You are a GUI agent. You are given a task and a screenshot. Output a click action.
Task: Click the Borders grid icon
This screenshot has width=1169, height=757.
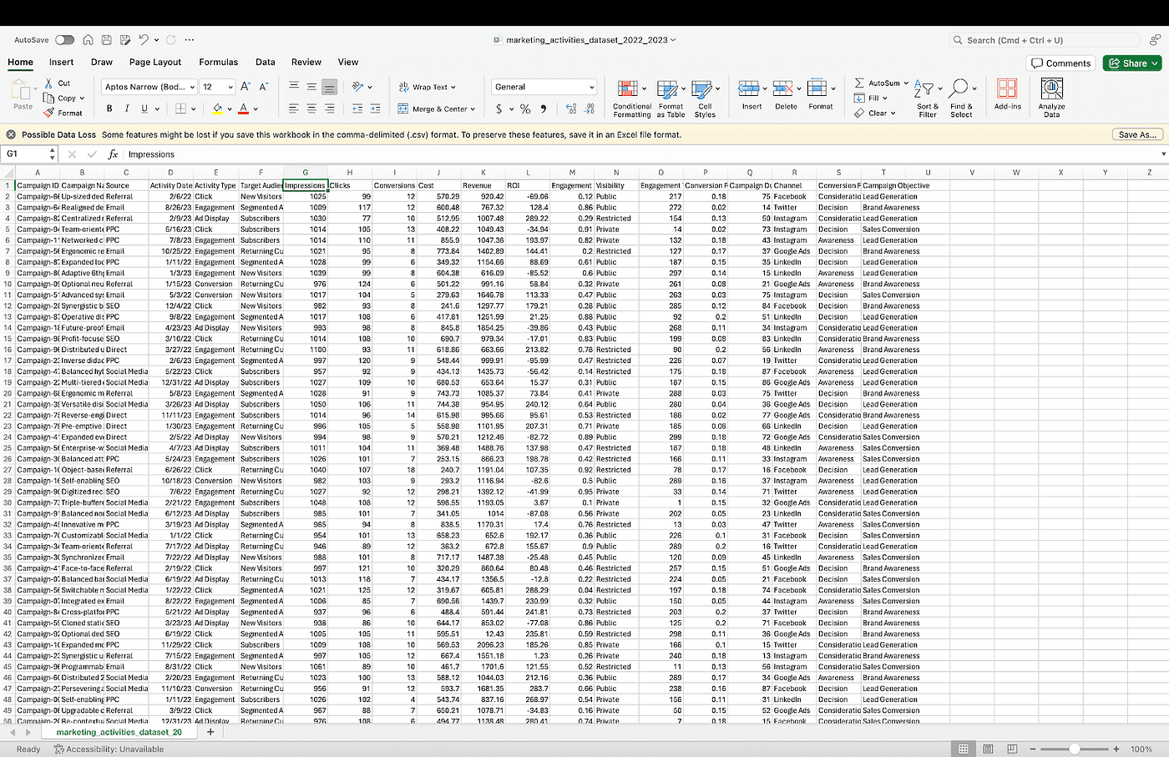click(x=180, y=109)
